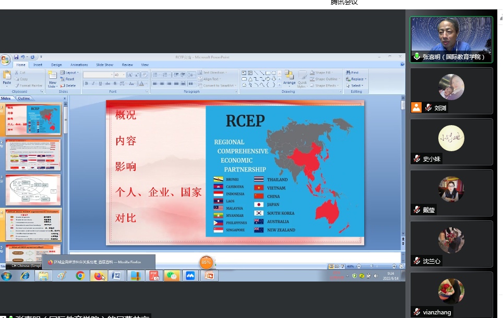Insert a New Slide
Screen dimensions: 503x318
53,79
